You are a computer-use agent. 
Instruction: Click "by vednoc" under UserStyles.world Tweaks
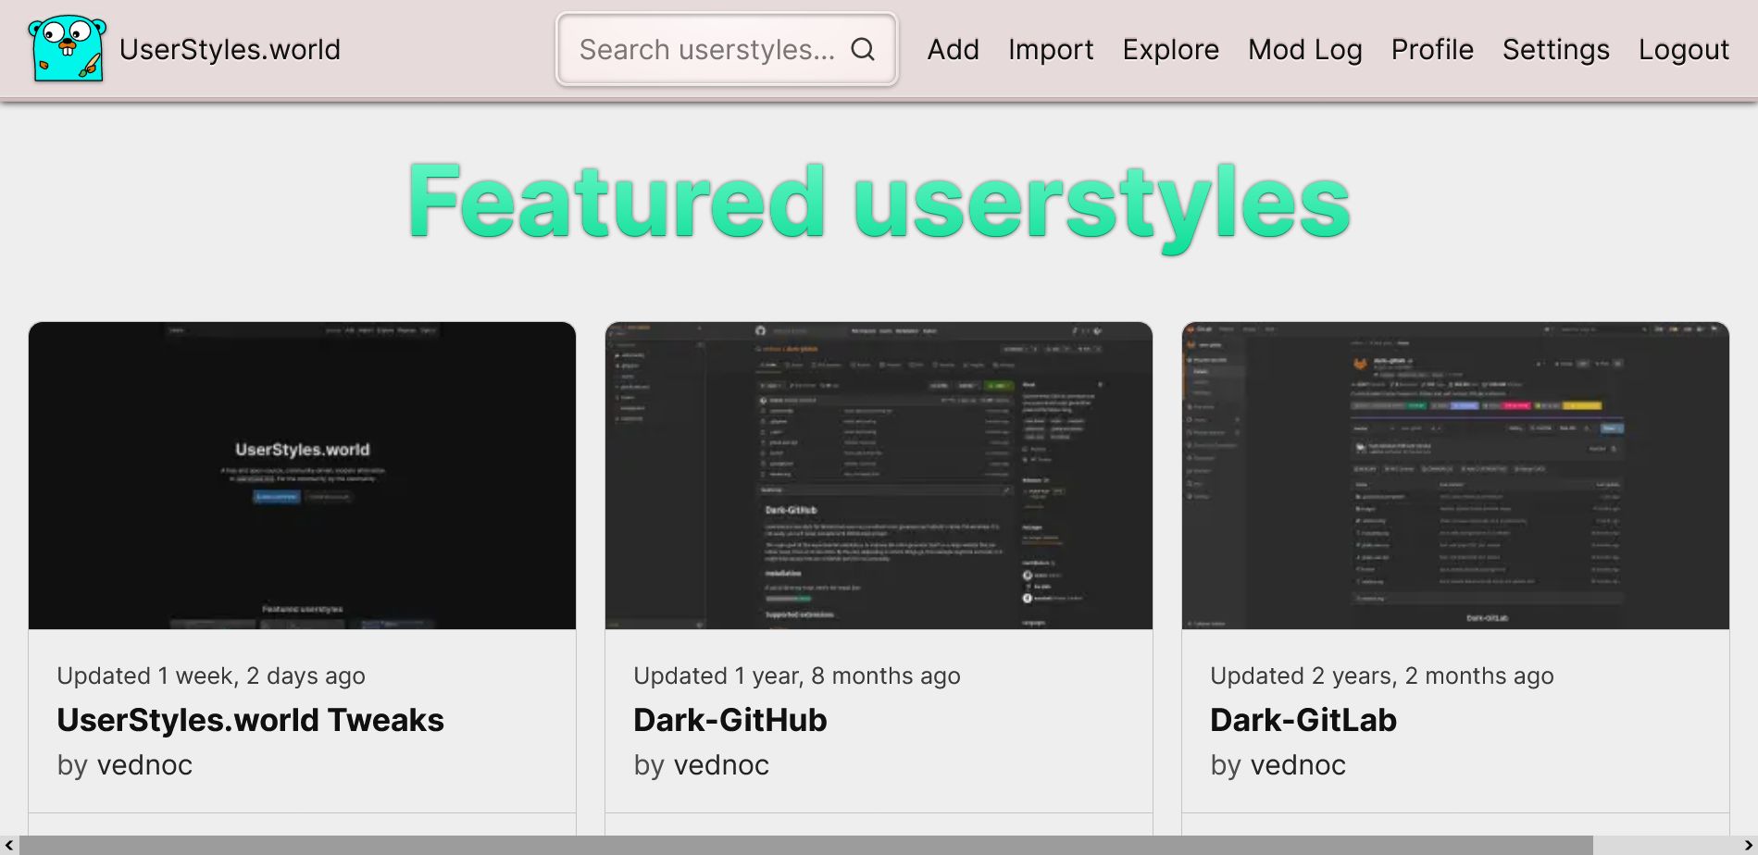(125, 765)
